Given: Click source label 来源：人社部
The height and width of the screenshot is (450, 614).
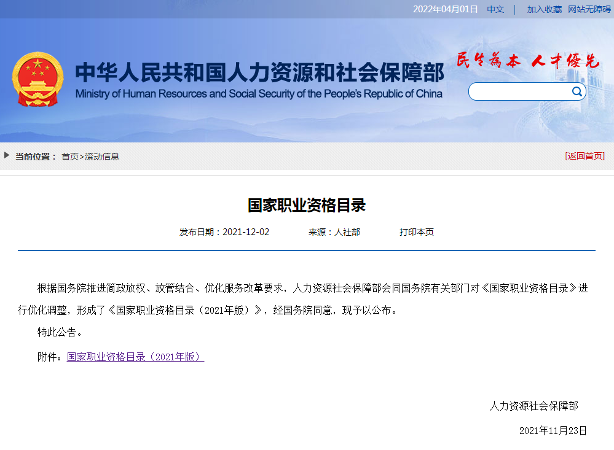Looking at the screenshot, I should point(334,232).
